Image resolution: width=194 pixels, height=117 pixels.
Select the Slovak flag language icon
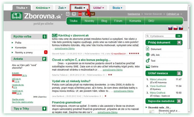[170, 28]
